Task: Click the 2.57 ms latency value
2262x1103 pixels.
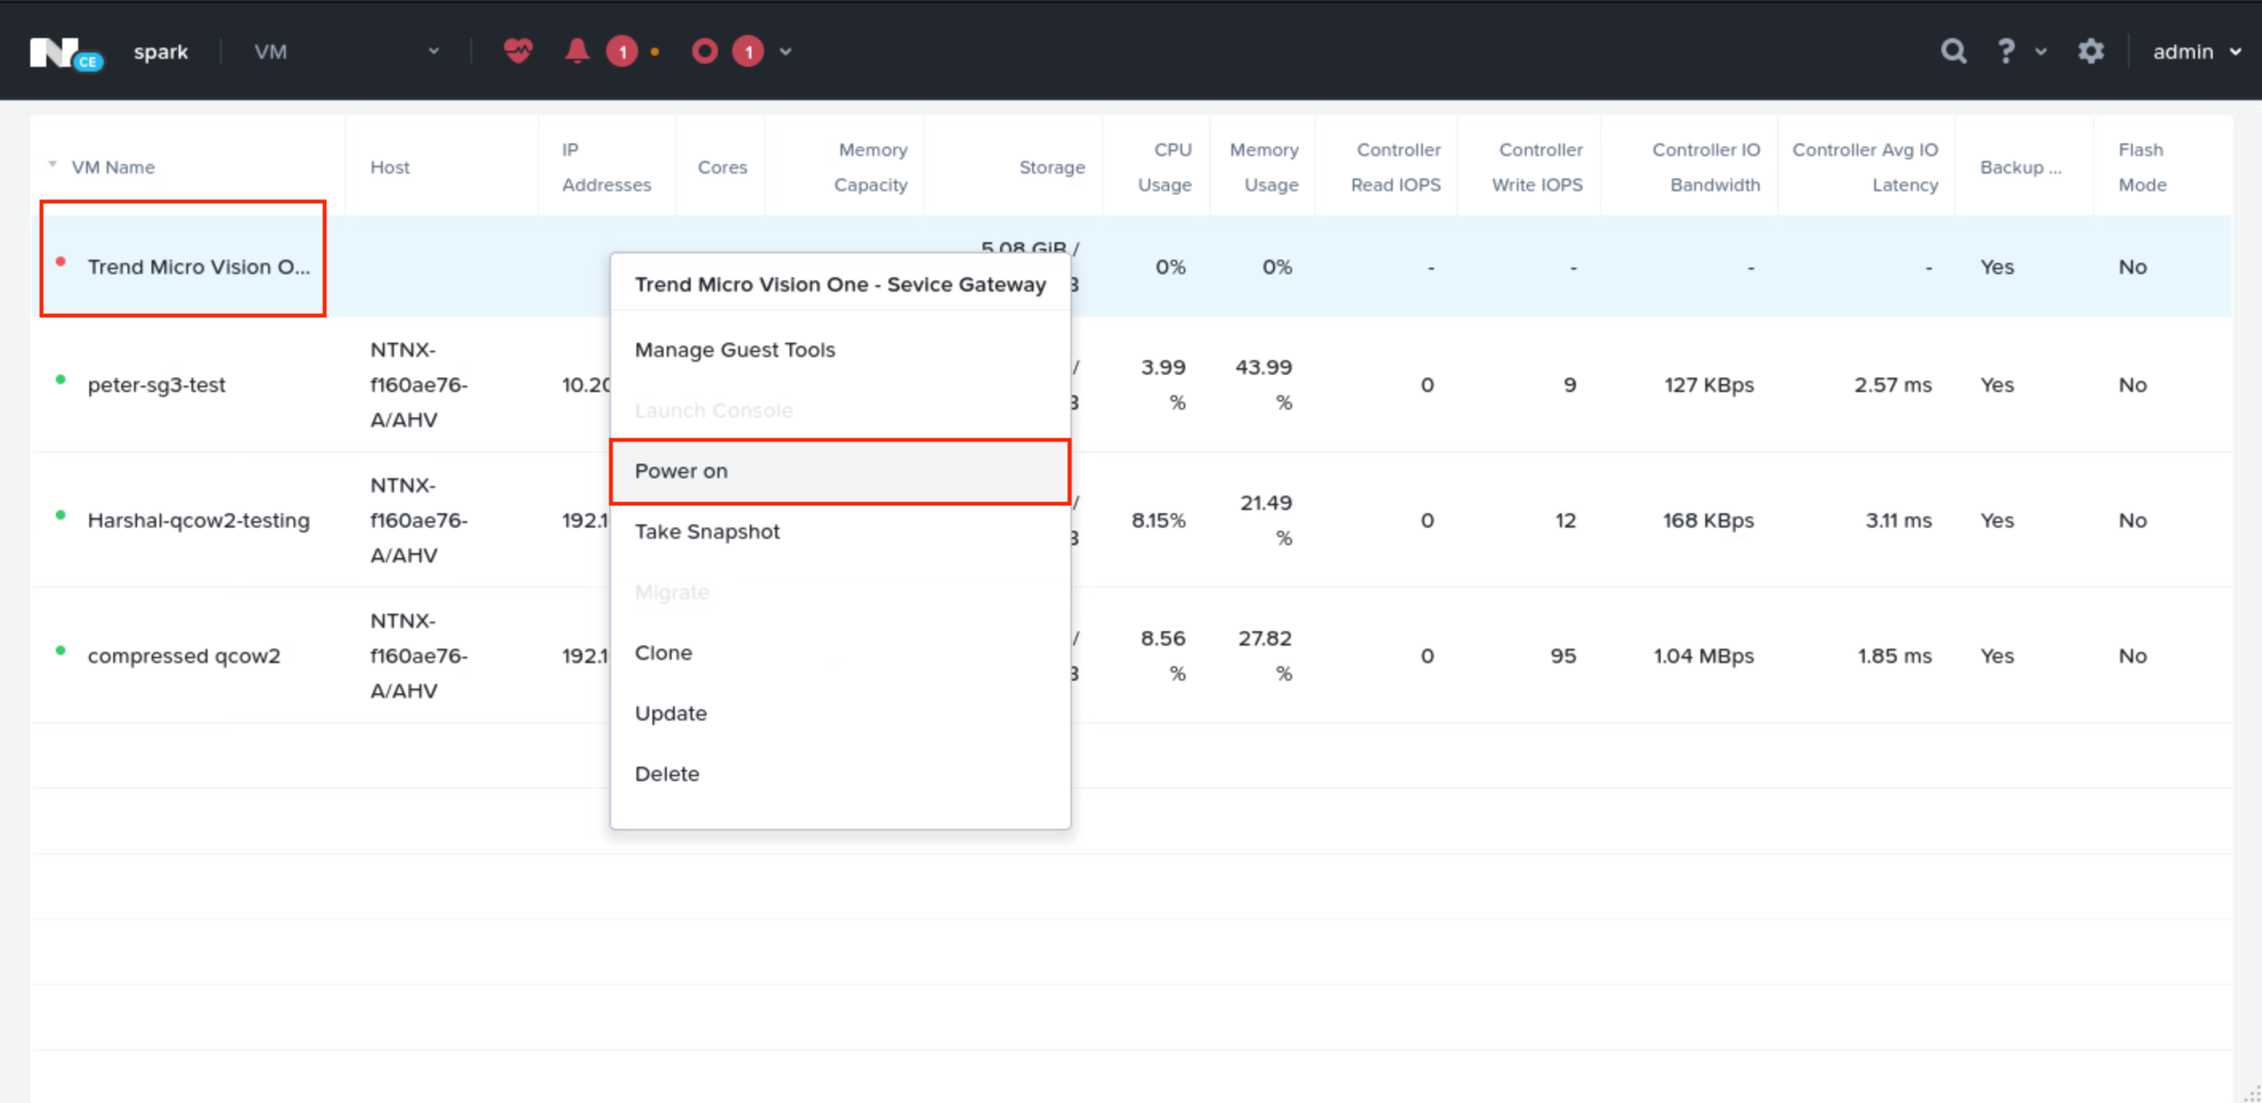Action: click(x=1893, y=385)
